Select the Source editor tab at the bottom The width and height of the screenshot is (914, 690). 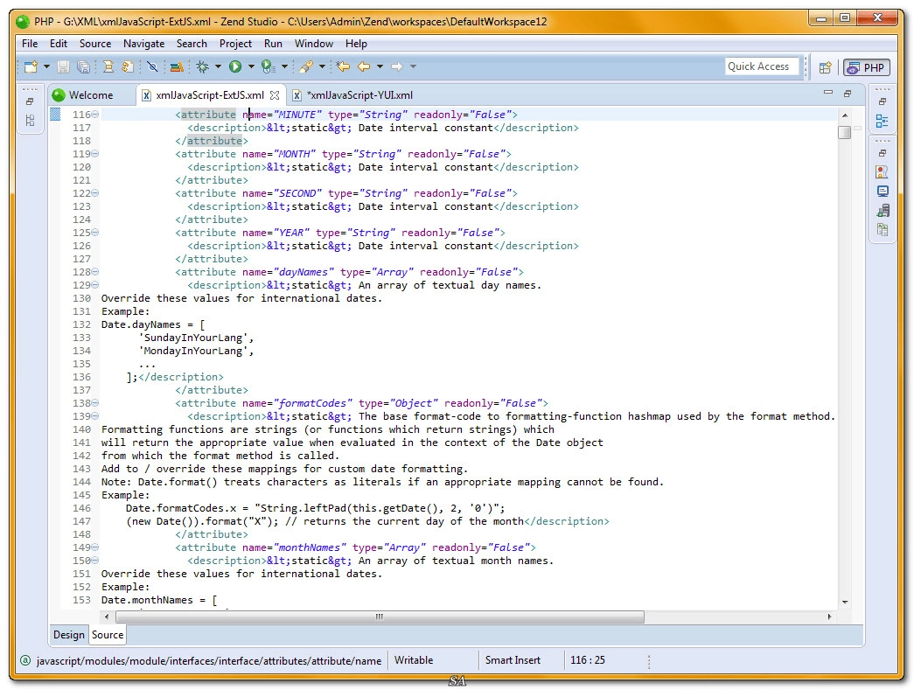pyautogui.click(x=108, y=635)
